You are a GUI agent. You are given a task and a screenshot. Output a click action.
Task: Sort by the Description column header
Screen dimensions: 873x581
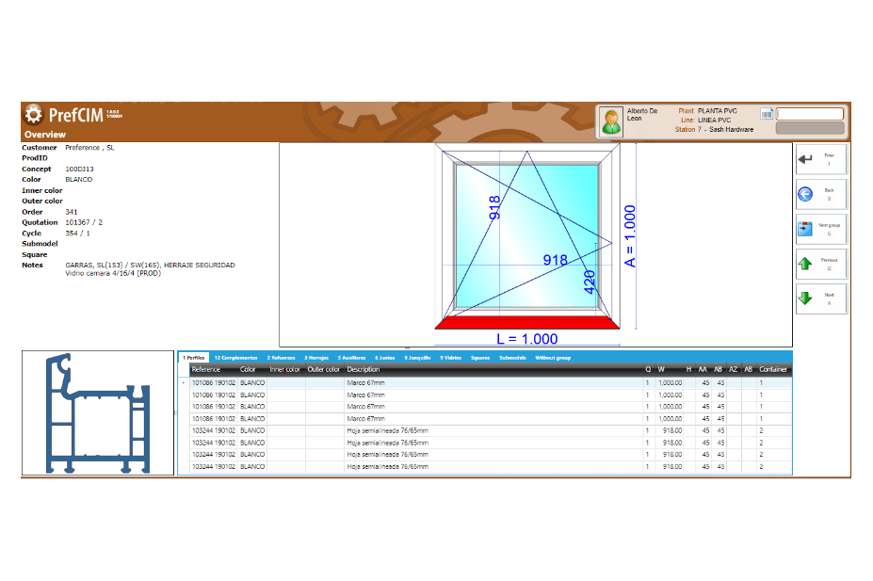click(x=363, y=370)
